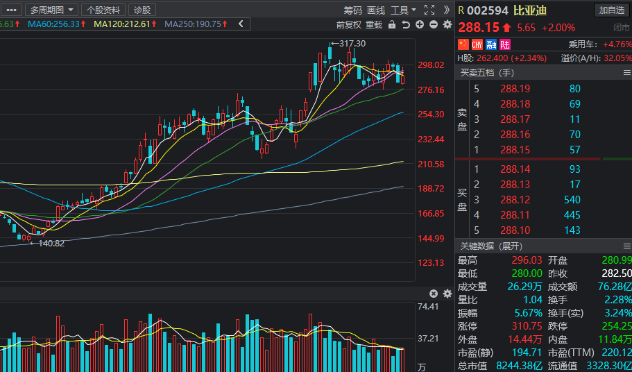632x372 pixels.
Task: Enter fullscreen with the expand arrows icon
Action: click(x=429, y=10)
